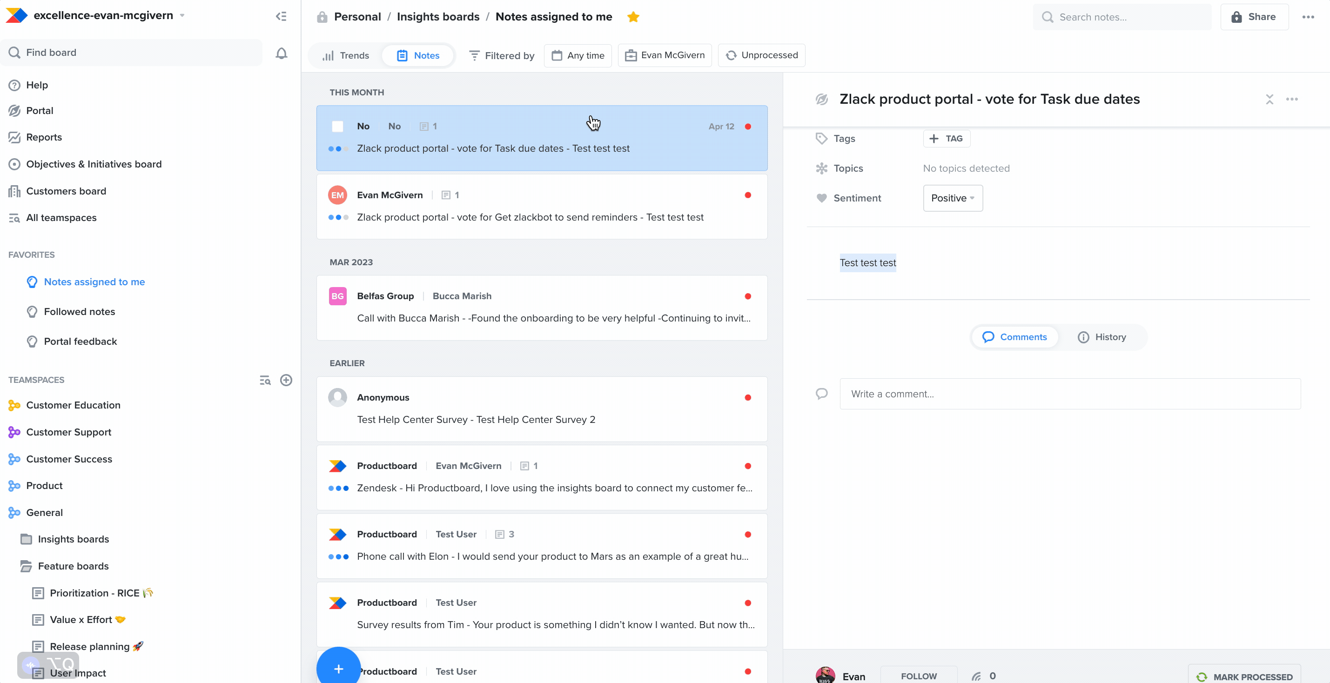Expand Customer Education teamspace

[65, 405]
